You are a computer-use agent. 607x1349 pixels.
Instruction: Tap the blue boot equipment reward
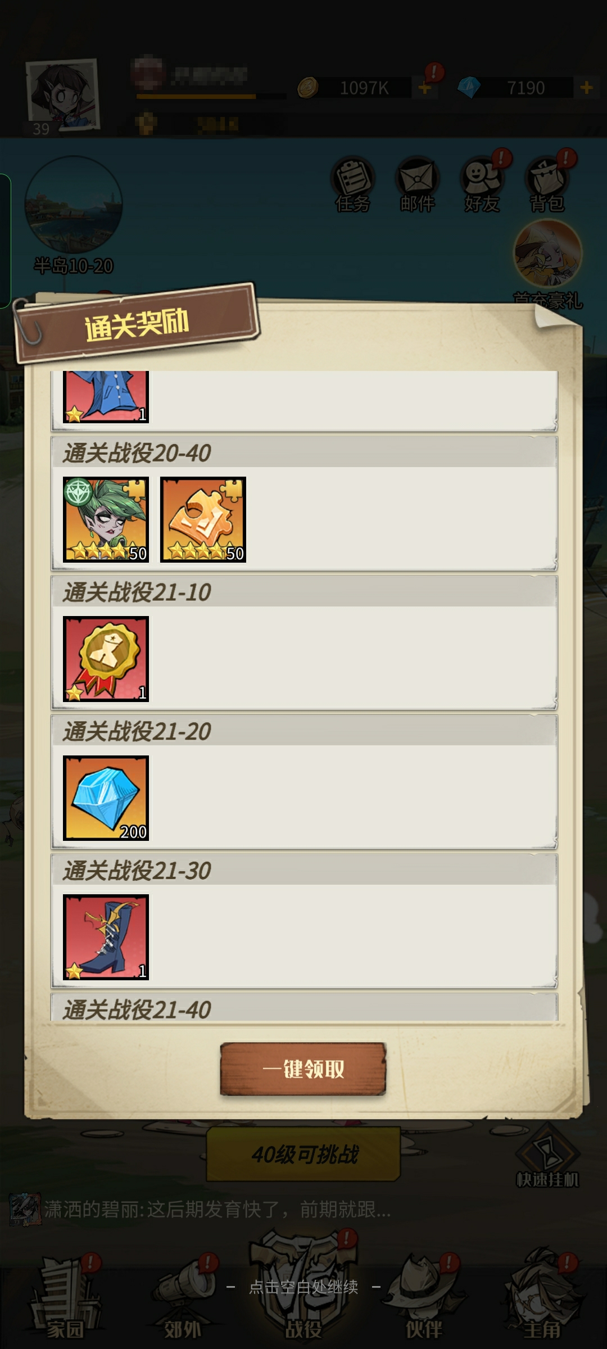point(106,937)
